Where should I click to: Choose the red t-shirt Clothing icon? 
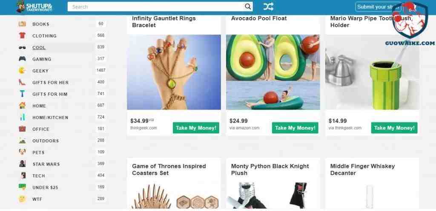click(x=22, y=36)
